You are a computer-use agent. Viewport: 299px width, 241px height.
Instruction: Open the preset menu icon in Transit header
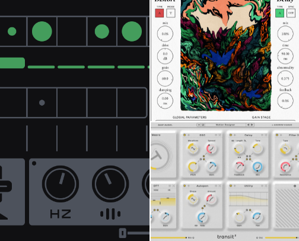point(199,125)
